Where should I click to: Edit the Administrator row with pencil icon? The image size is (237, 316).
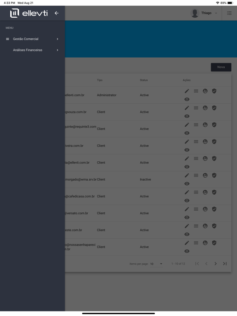(x=187, y=91)
